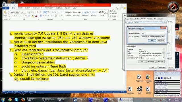Click Replace in the Editing group
This screenshot has height=102, width=182.
pos(113,14)
